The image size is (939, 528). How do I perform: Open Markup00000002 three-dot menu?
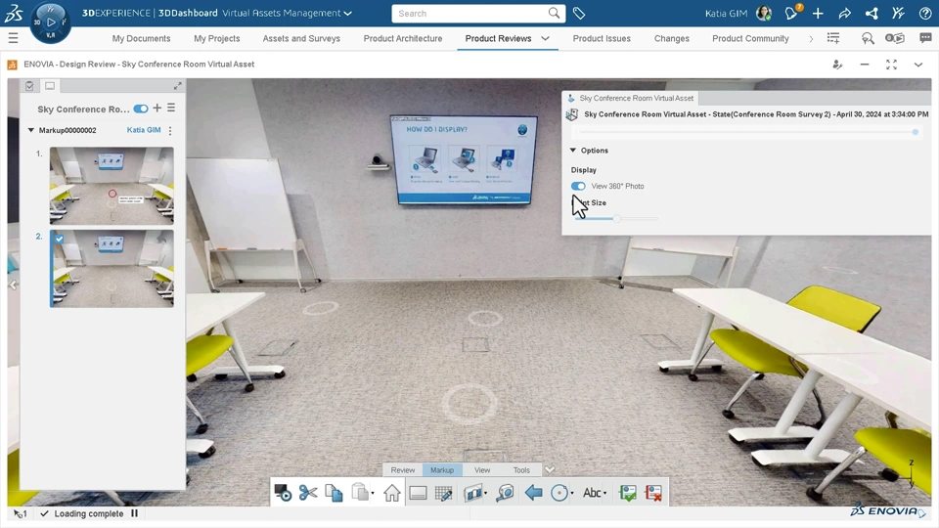tap(170, 130)
